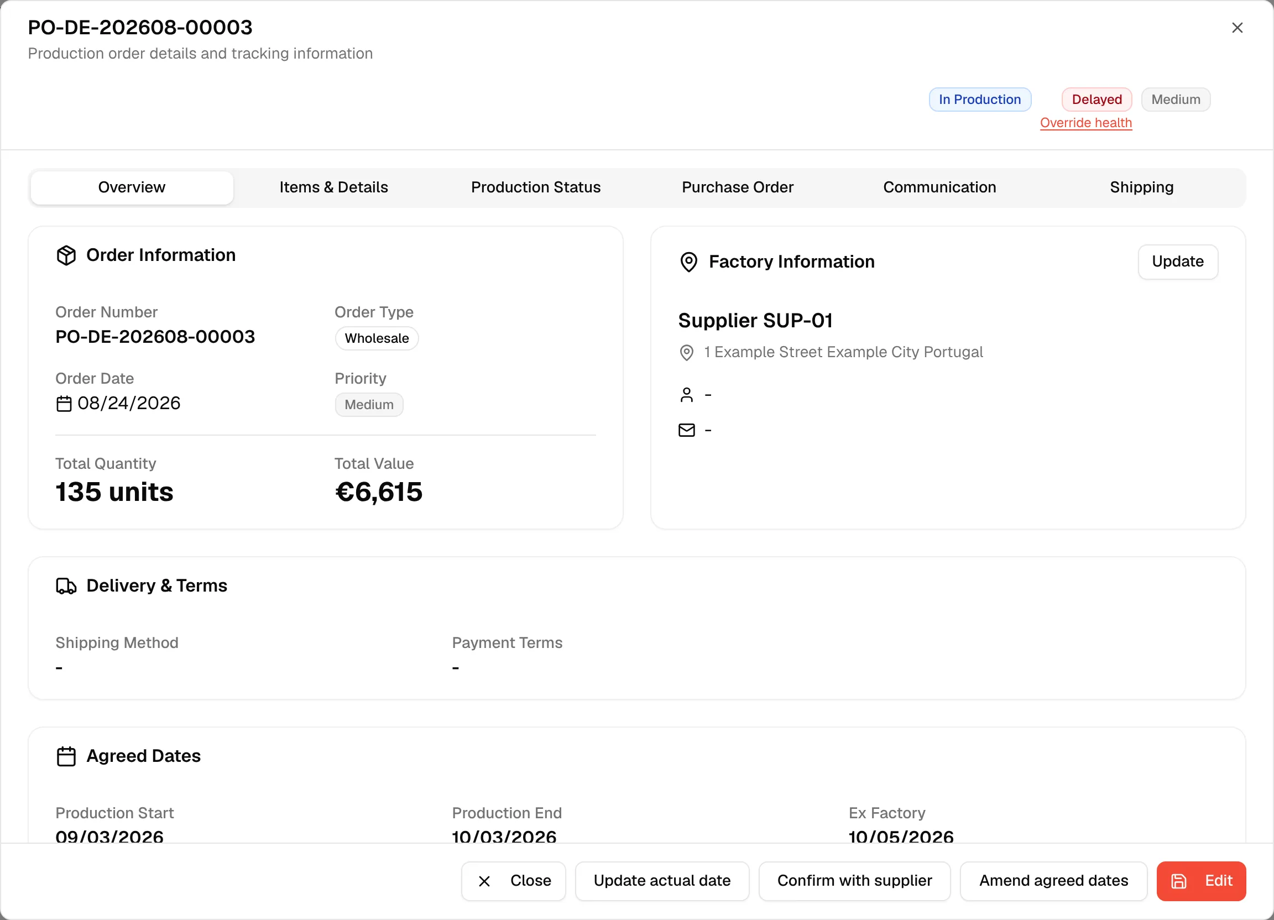
Task: Click the Ex Factory date 10/05/2026
Action: (x=901, y=837)
